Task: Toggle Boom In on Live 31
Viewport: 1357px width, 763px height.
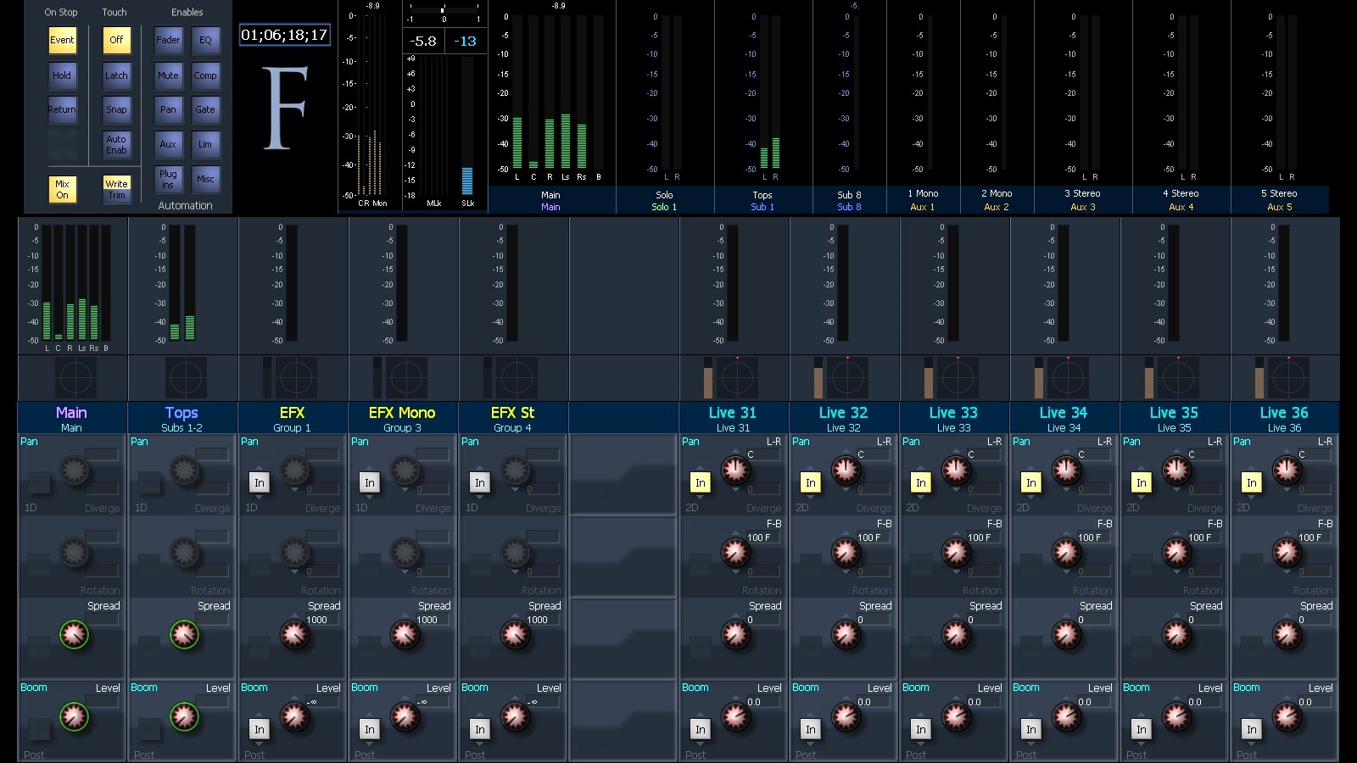Action: click(x=701, y=729)
